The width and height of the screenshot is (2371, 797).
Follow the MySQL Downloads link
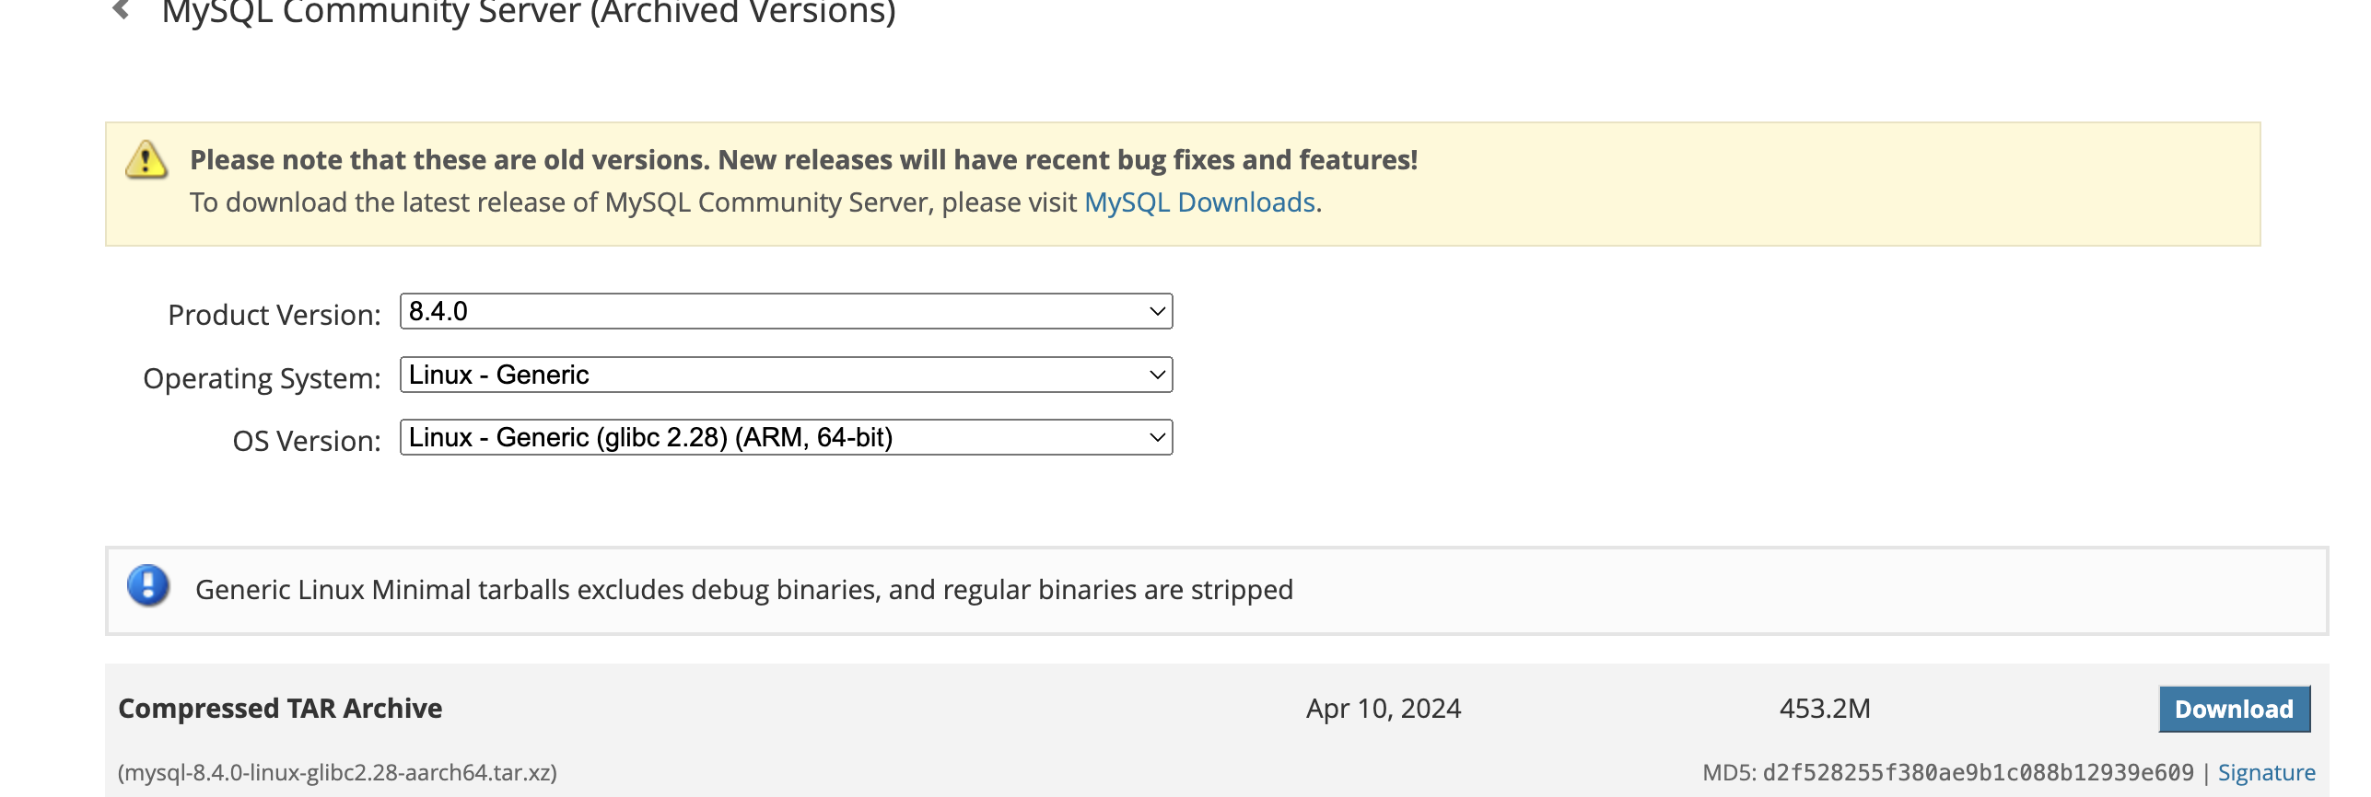coord(1199,202)
